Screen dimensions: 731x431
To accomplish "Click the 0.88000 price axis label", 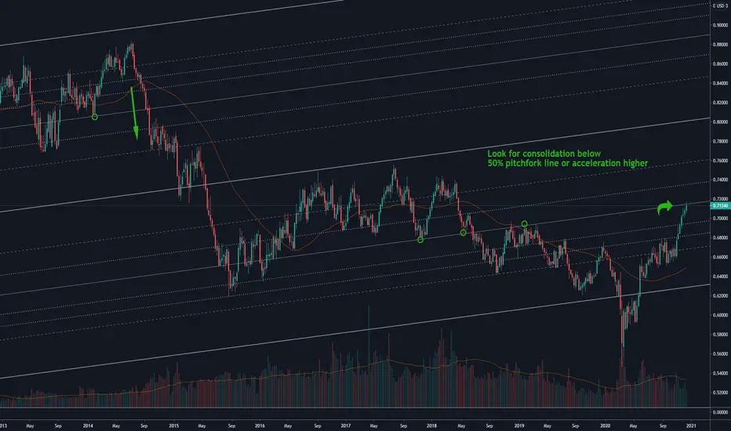I will 720,45.
